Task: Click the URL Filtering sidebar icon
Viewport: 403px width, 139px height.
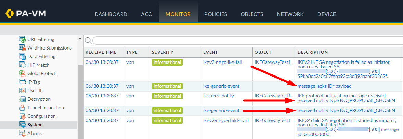Action: [22, 39]
